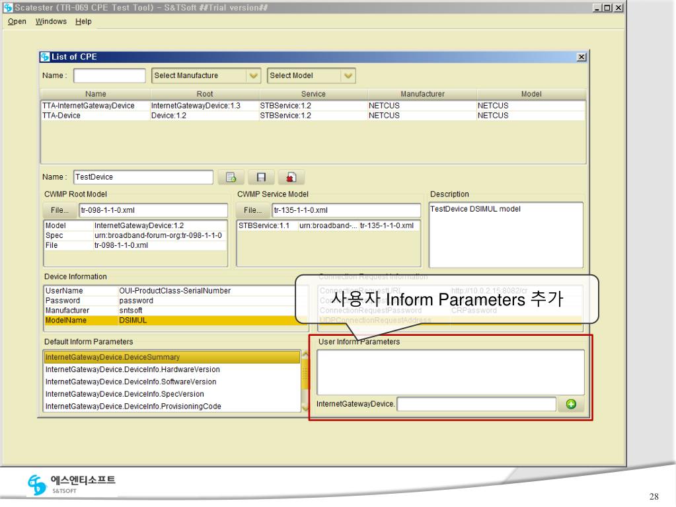
Task: Select the Manufacturer sntsoft row
Action: click(x=176, y=311)
